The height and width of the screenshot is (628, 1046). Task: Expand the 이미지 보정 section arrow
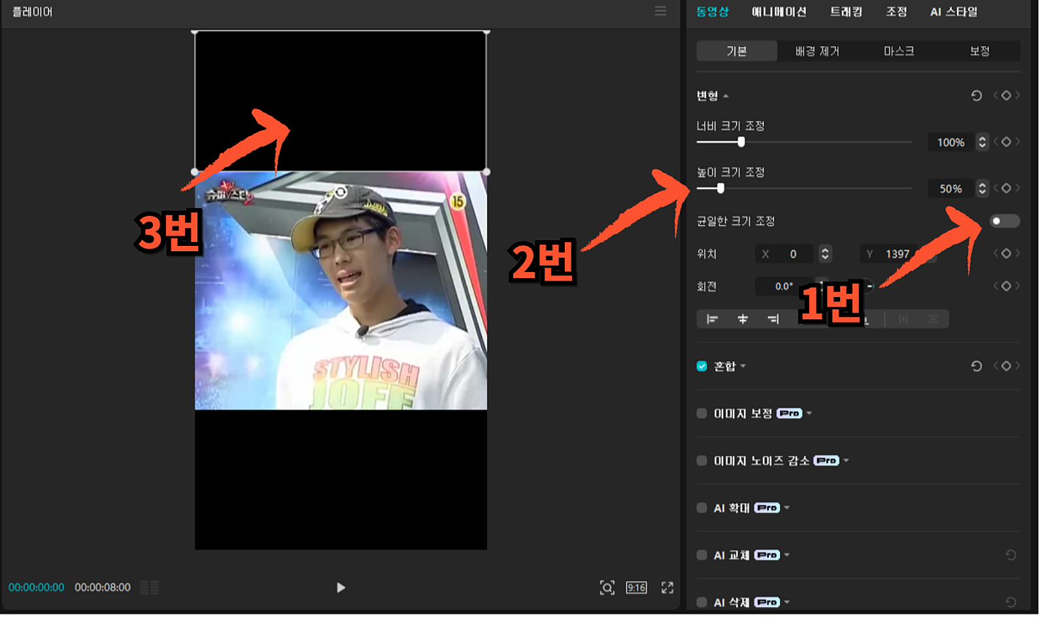[x=809, y=413]
